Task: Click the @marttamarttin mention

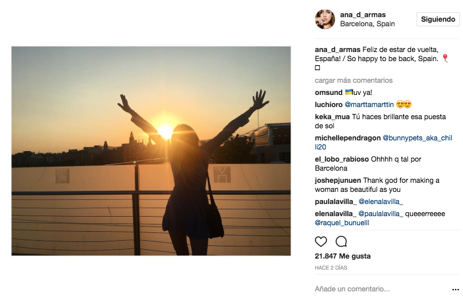Action: pyautogui.click(x=369, y=105)
